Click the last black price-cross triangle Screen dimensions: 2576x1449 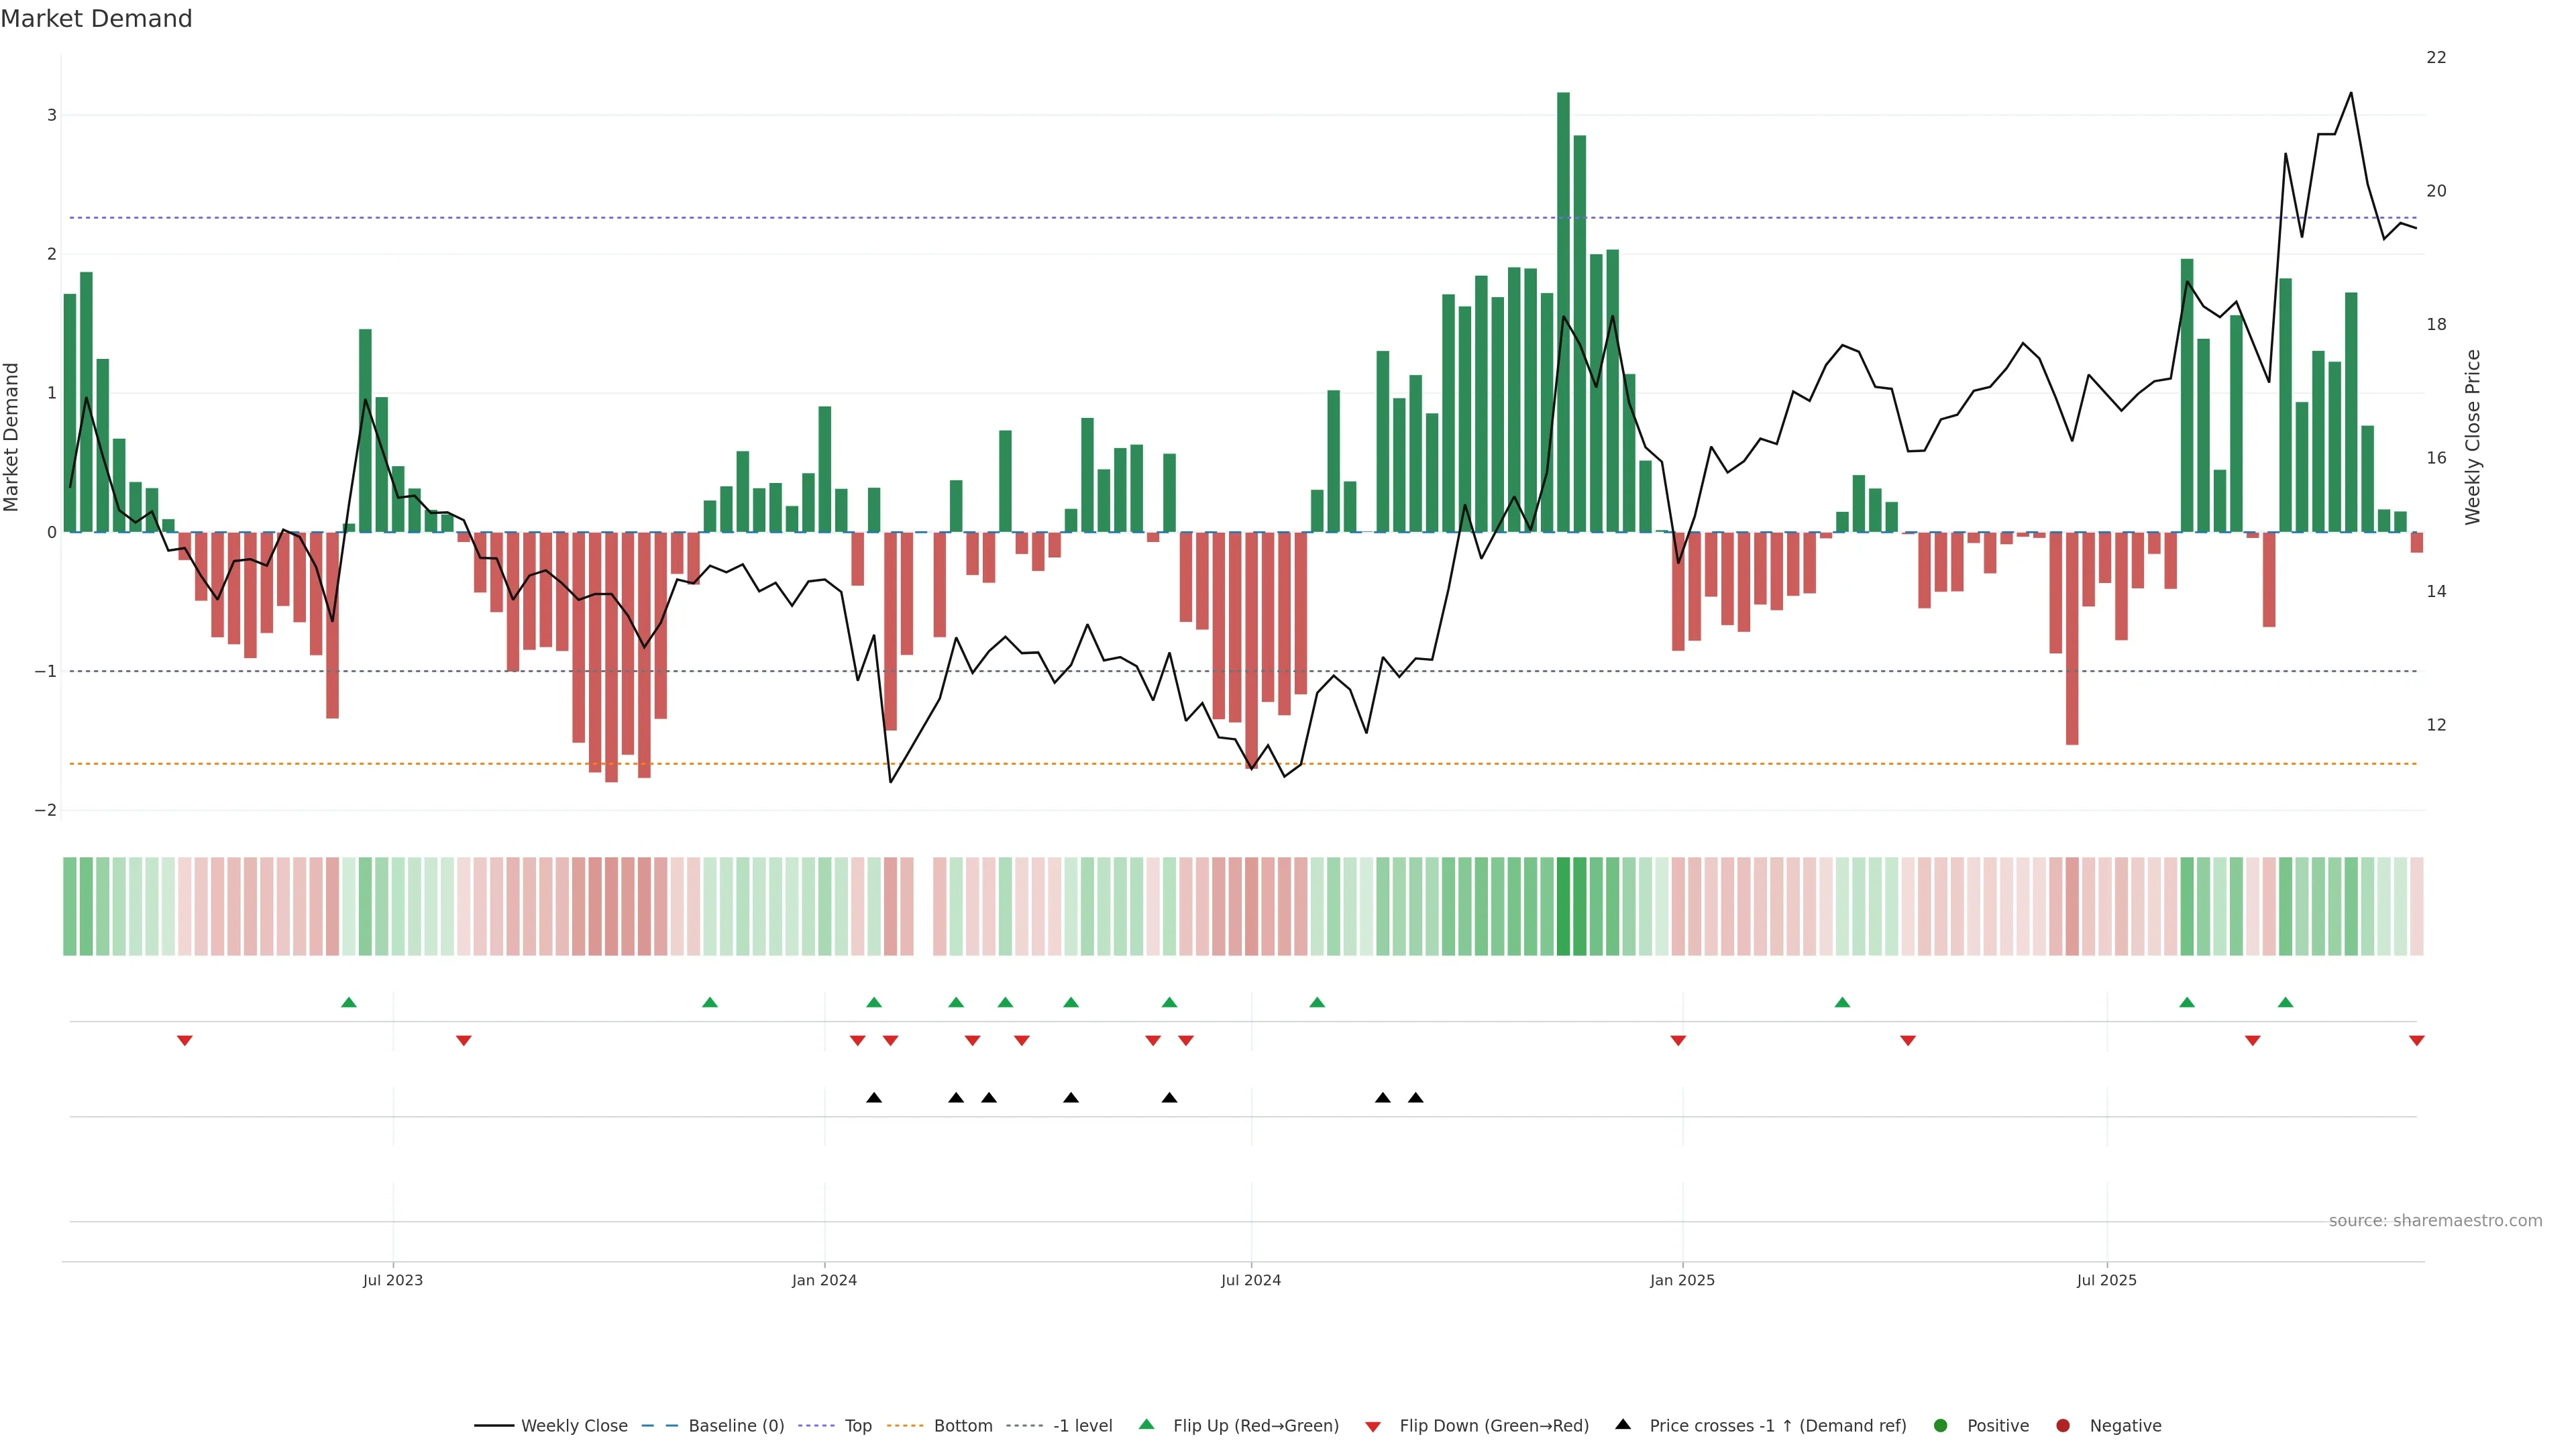pos(1415,1098)
